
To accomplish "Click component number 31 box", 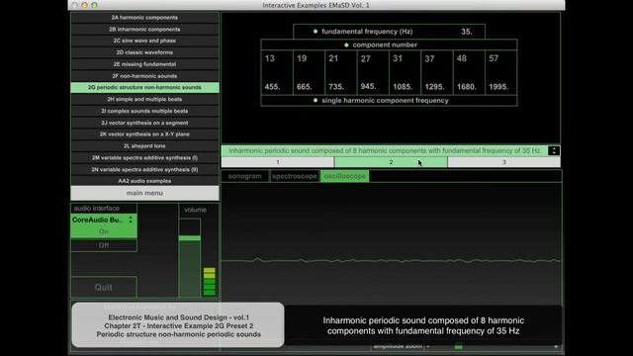I will (398, 58).
